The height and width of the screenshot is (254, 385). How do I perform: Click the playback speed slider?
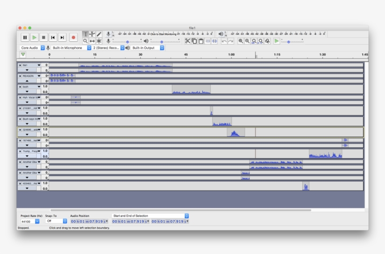pos(292,41)
